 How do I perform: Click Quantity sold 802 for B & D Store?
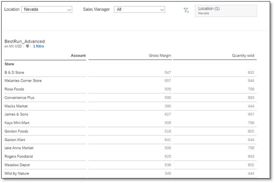251,72
